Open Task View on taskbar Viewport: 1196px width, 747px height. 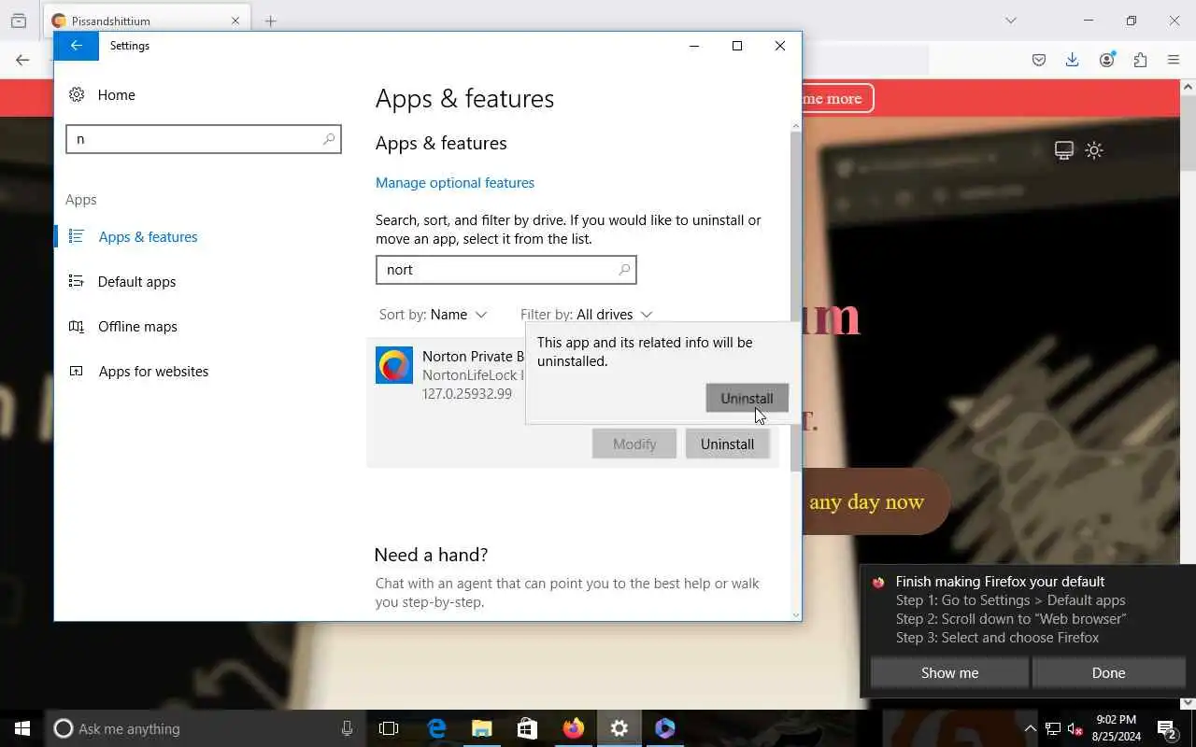point(389,728)
